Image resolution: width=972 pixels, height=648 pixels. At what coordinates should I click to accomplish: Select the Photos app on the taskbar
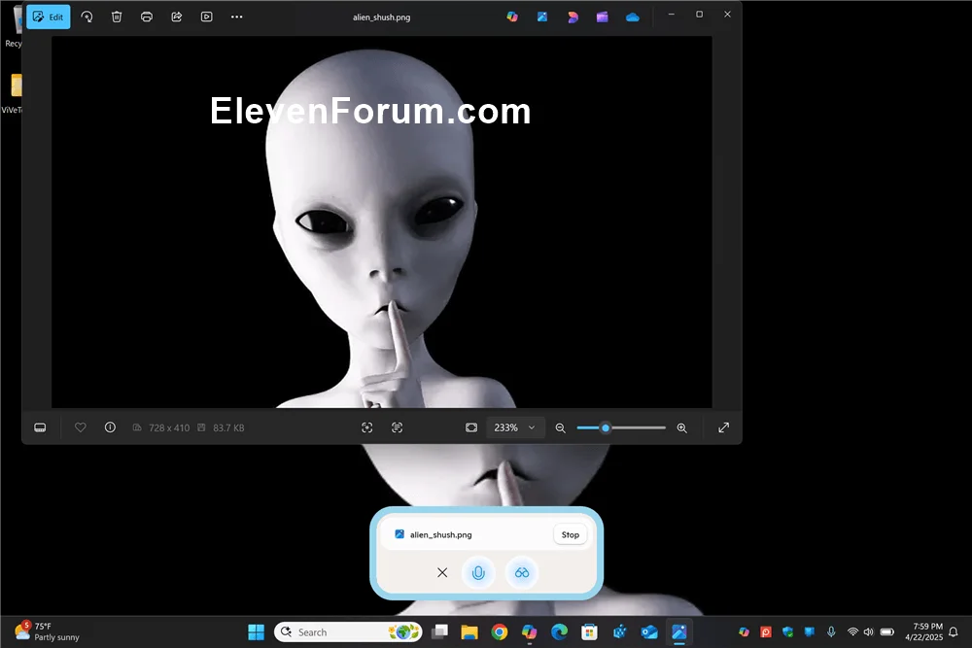pyautogui.click(x=679, y=631)
